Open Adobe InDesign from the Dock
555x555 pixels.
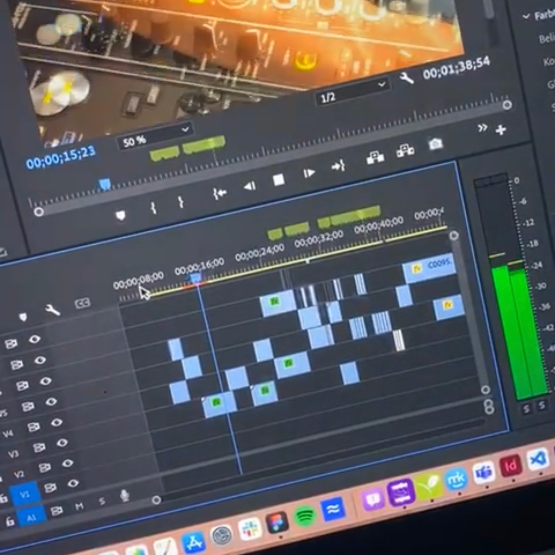coord(511,466)
